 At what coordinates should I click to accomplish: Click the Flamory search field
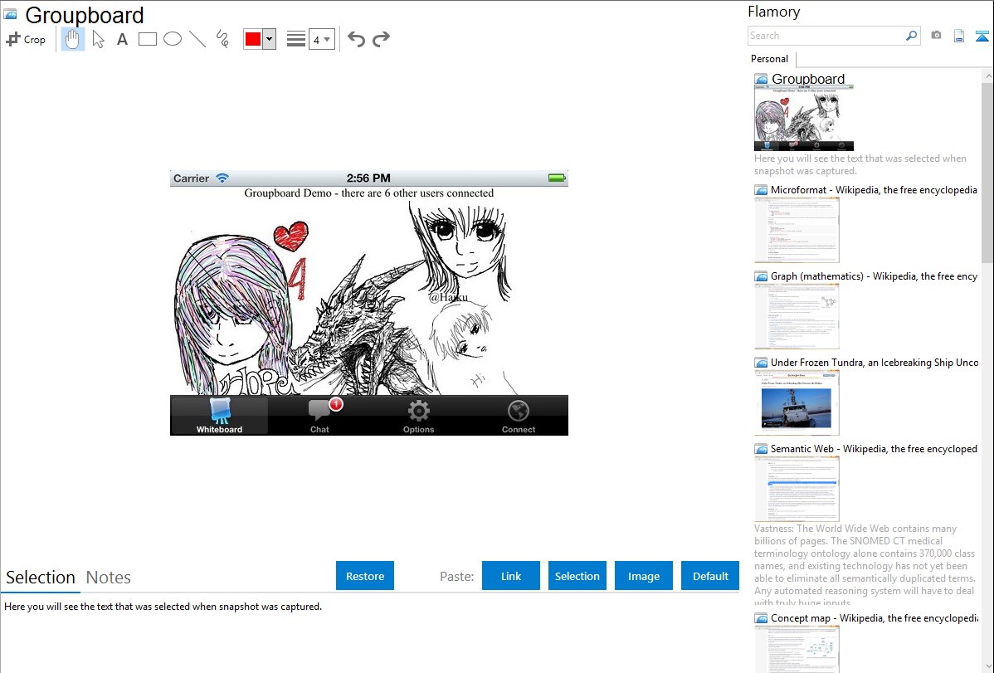click(826, 36)
